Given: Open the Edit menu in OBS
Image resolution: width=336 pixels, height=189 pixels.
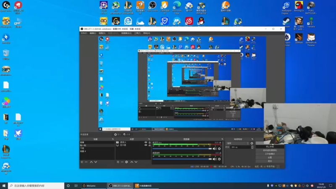Looking at the screenshot, I should [x=93, y=33].
